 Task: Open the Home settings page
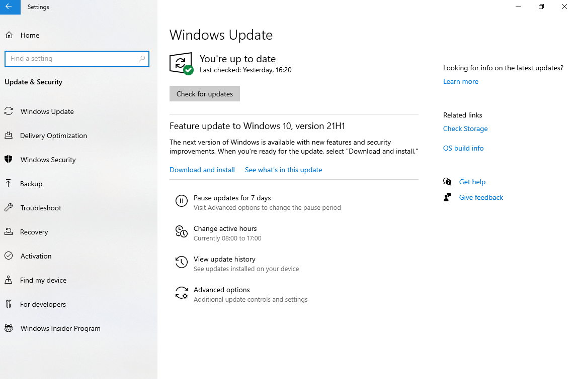(30, 35)
